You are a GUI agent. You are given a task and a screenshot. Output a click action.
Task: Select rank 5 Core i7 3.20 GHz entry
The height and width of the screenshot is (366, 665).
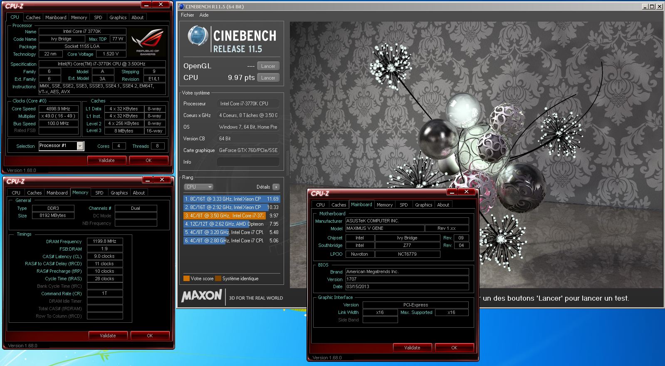pyautogui.click(x=232, y=232)
